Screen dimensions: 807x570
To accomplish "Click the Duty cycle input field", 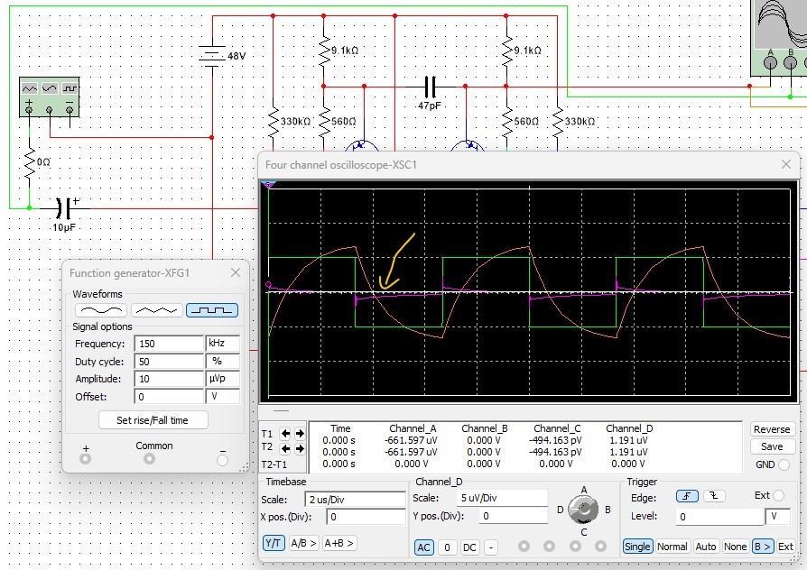I will [169, 361].
